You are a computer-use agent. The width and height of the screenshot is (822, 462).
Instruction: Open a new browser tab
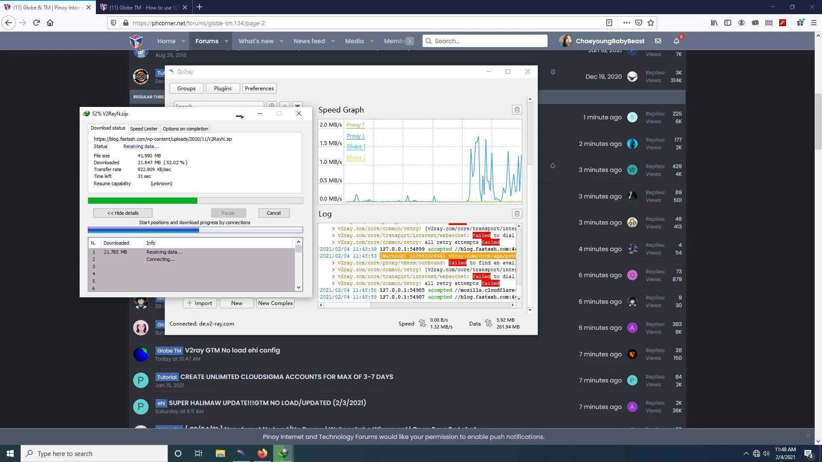[x=200, y=7]
